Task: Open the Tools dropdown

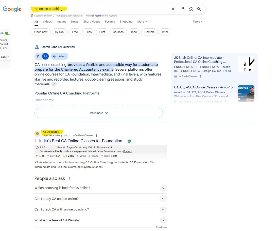Action: [x=197, y=22]
